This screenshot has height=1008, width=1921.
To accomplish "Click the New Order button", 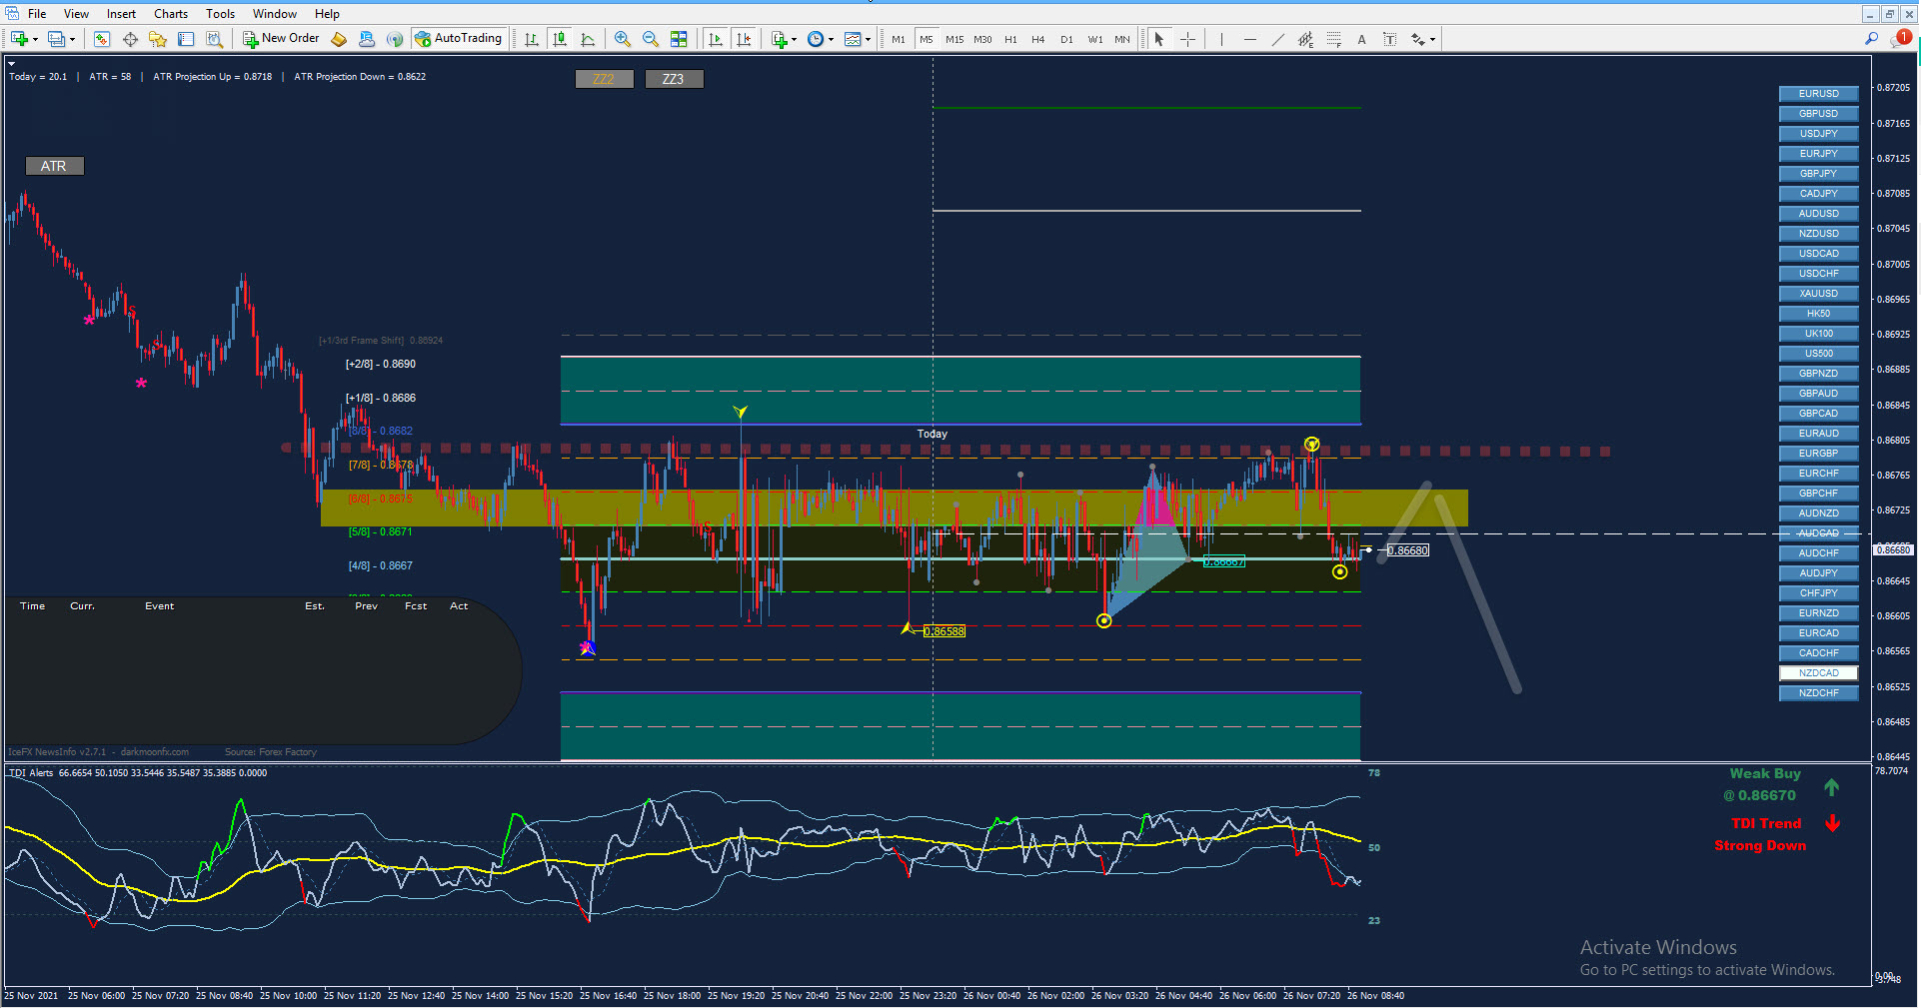I will [281, 39].
